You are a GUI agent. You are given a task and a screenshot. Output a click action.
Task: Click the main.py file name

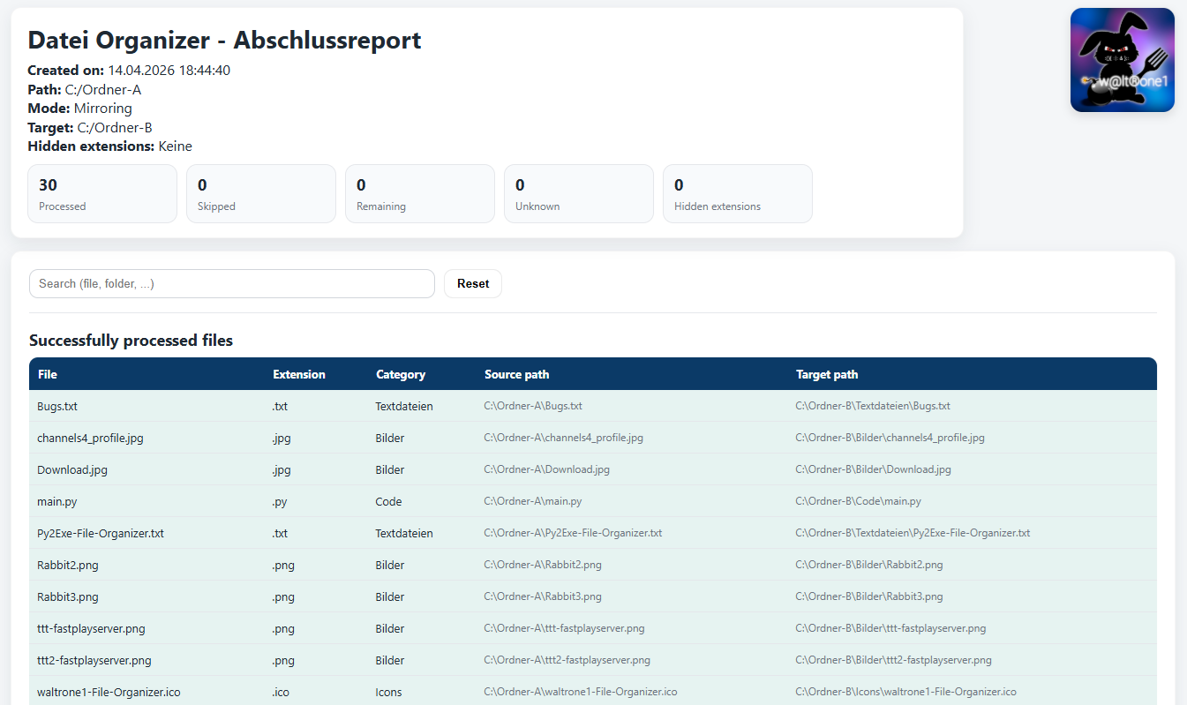click(56, 502)
